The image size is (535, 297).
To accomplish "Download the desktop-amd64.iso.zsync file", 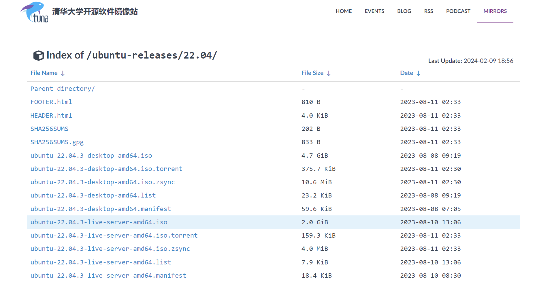I will [x=103, y=182].
